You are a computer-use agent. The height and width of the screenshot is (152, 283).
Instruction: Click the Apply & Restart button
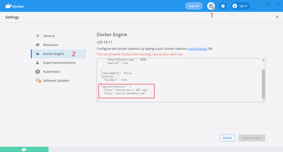point(252,138)
